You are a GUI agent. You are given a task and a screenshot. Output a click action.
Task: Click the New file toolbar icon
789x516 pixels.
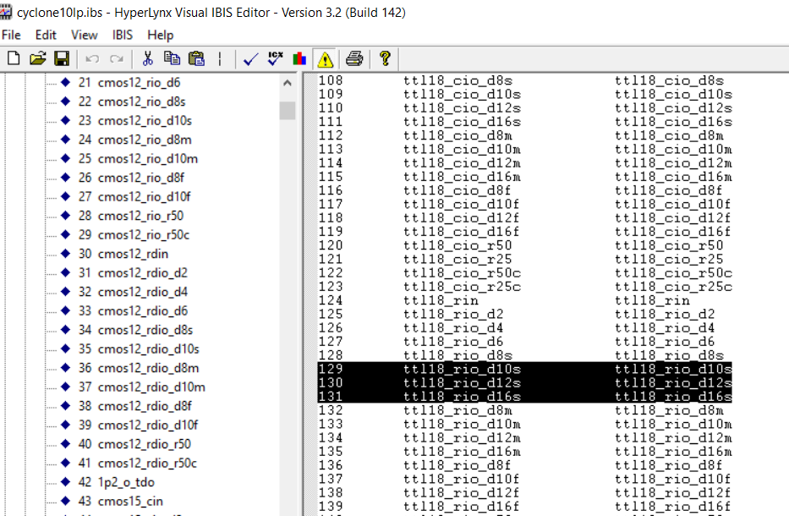point(14,59)
